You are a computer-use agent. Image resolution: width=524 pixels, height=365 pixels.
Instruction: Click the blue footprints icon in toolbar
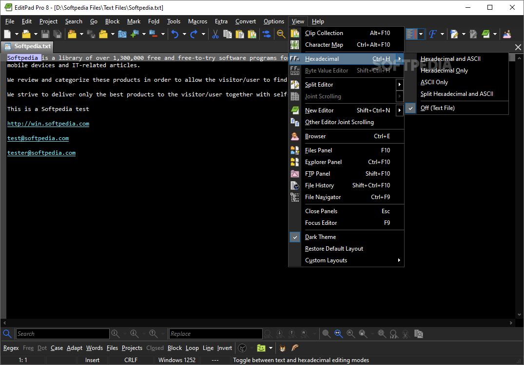coord(266,34)
